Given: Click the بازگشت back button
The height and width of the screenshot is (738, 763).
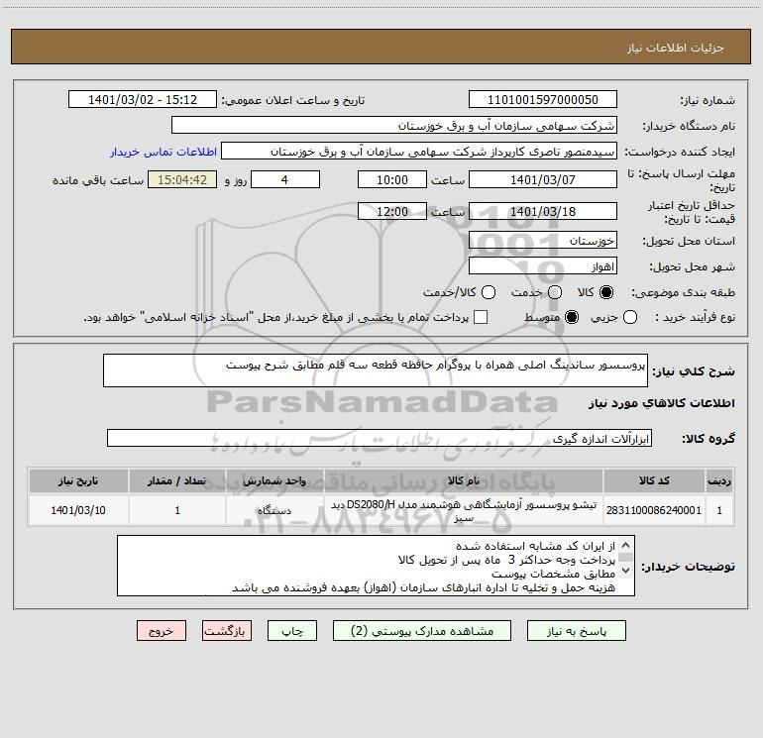Looking at the screenshot, I should (227, 631).
